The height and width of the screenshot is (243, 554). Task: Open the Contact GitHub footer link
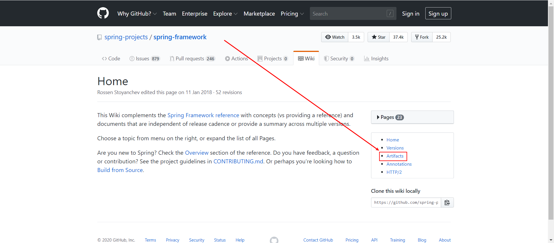coord(318,240)
